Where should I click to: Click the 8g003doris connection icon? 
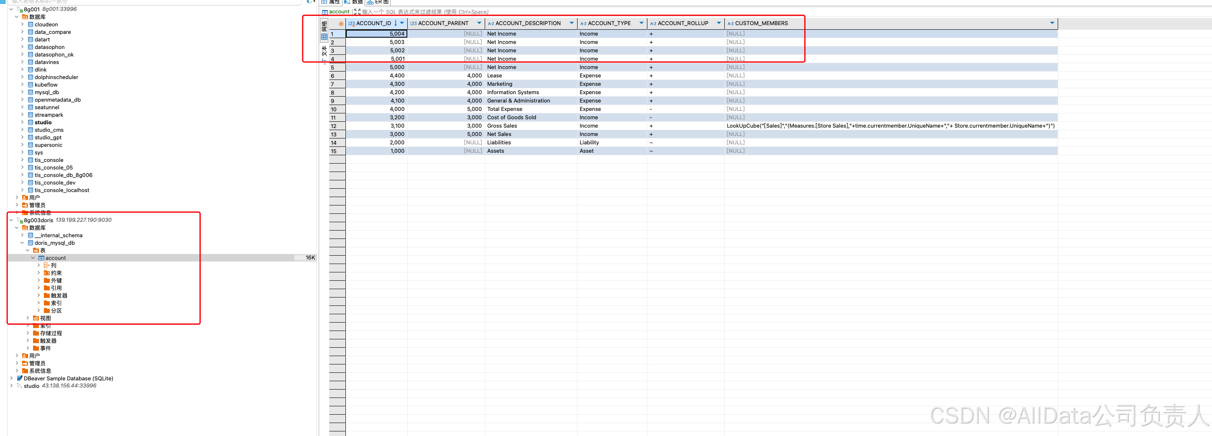pos(20,221)
